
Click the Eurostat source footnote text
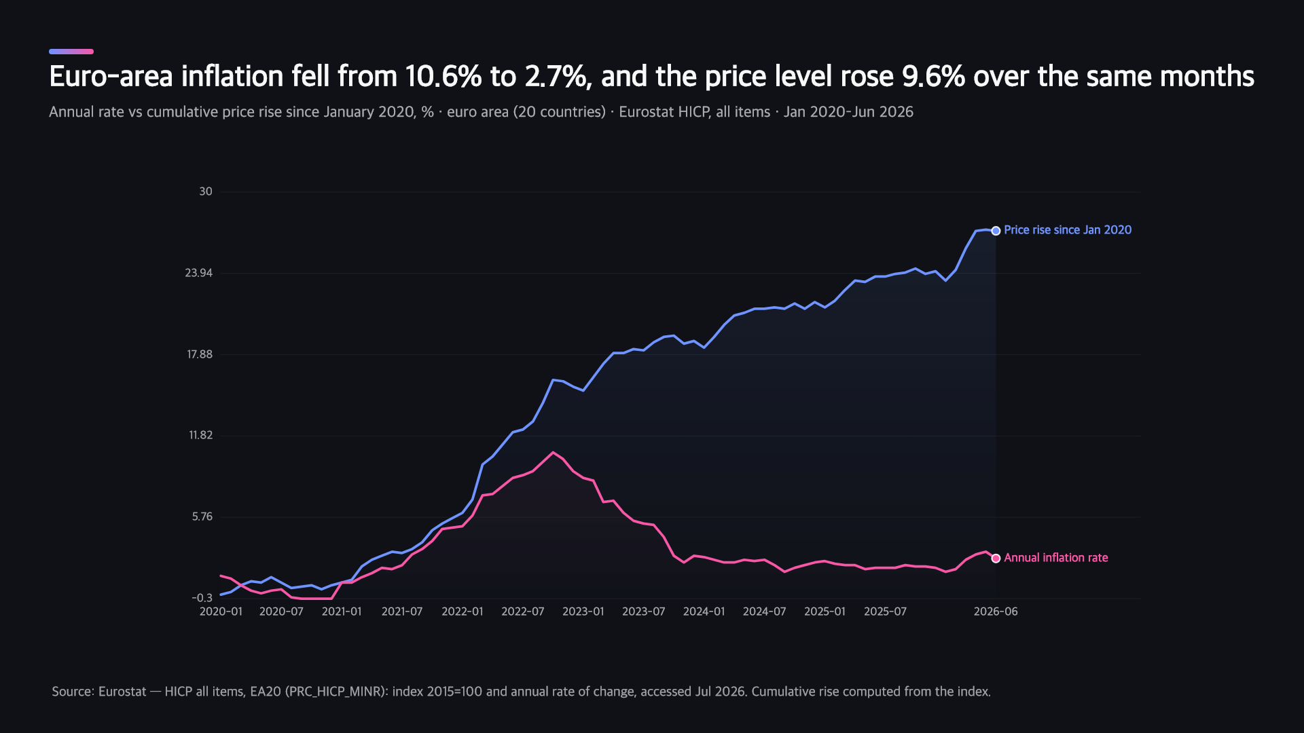point(522,692)
